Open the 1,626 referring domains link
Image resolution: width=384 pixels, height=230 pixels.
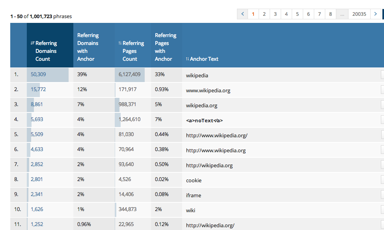37,209
